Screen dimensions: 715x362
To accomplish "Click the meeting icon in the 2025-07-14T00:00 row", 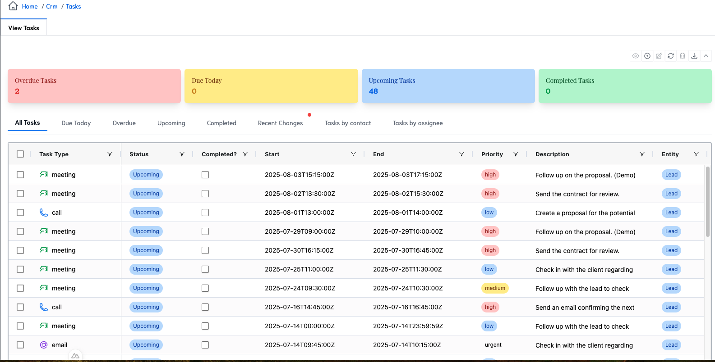I will pos(44,326).
